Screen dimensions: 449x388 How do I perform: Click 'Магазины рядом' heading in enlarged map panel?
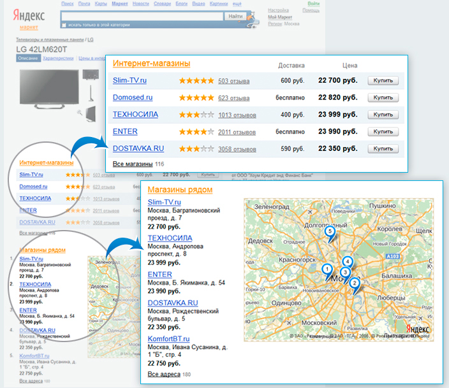coord(180,190)
